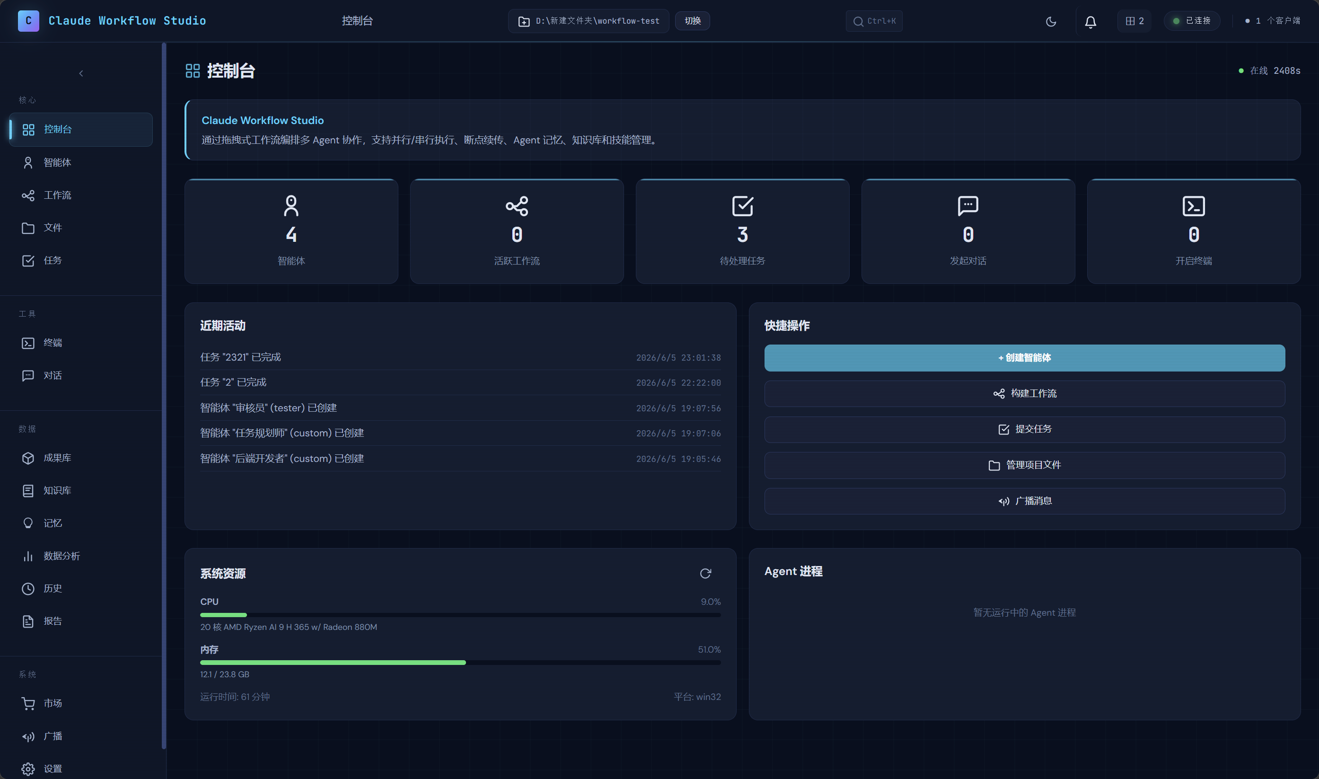Click the 活跃工作流 stat card
Image resolution: width=1319 pixels, height=779 pixels.
point(517,231)
